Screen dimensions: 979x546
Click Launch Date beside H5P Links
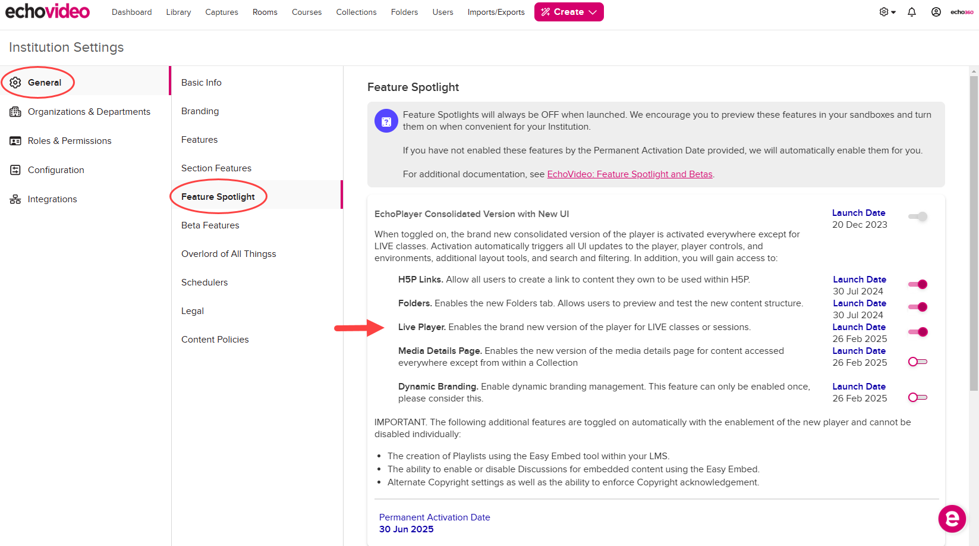click(859, 280)
